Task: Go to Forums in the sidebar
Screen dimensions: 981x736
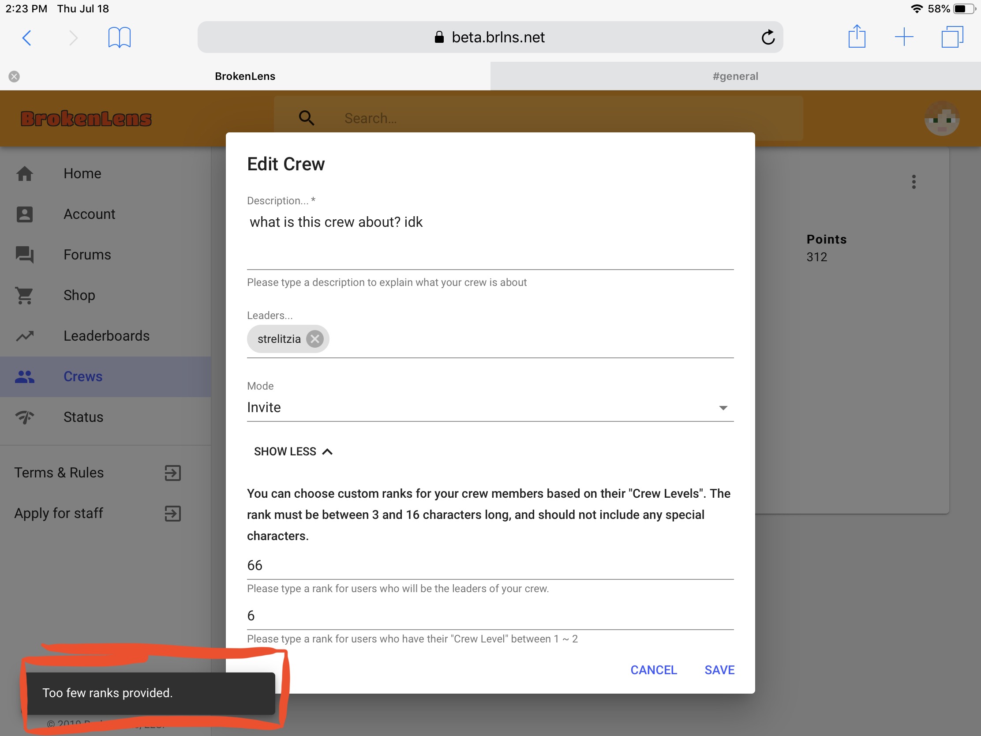Action: point(105,255)
